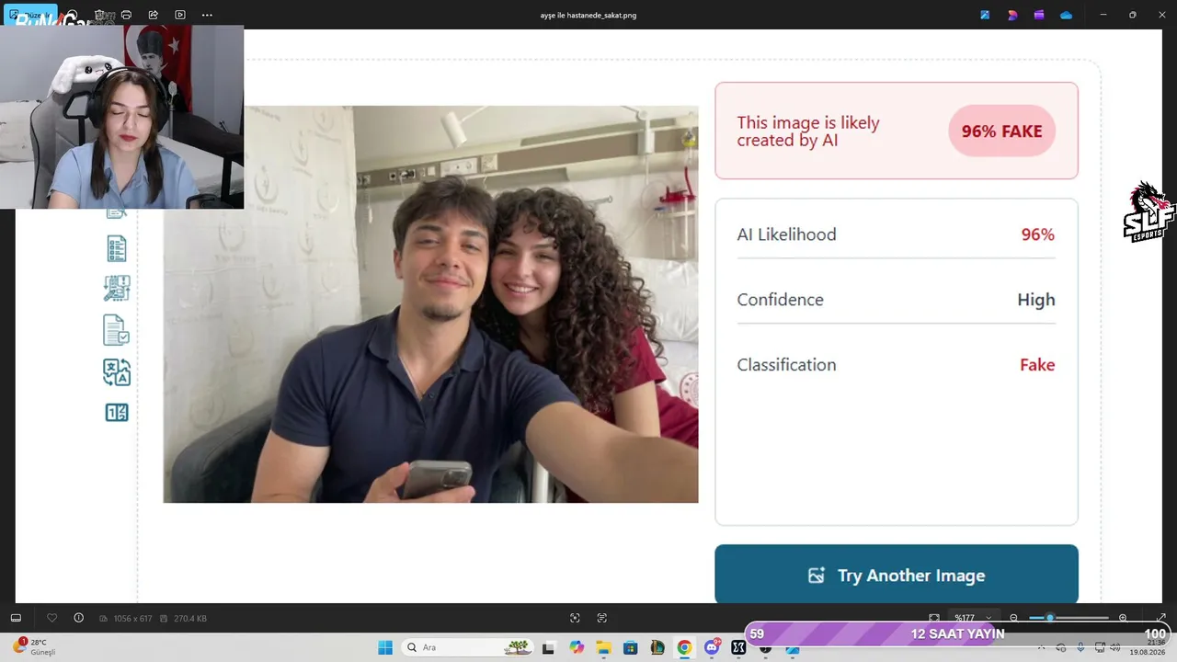Click the file size 270.4 KB

(x=190, y=619)
